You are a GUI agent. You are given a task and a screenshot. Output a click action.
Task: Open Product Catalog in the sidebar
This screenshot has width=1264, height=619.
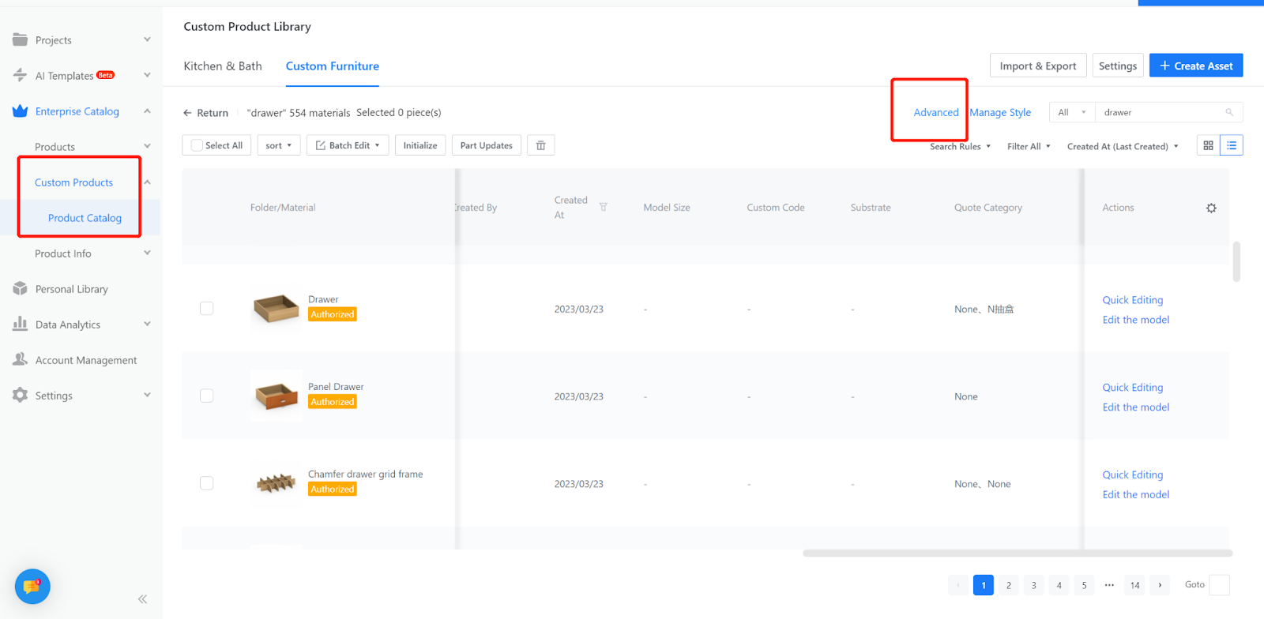(85, 218)
